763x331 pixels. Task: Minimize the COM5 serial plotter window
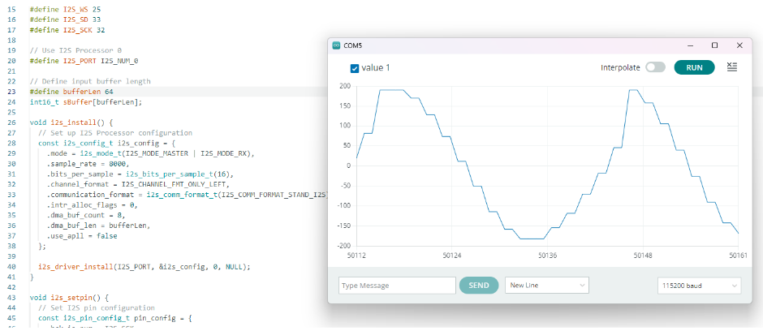click(x=689, y=45)
